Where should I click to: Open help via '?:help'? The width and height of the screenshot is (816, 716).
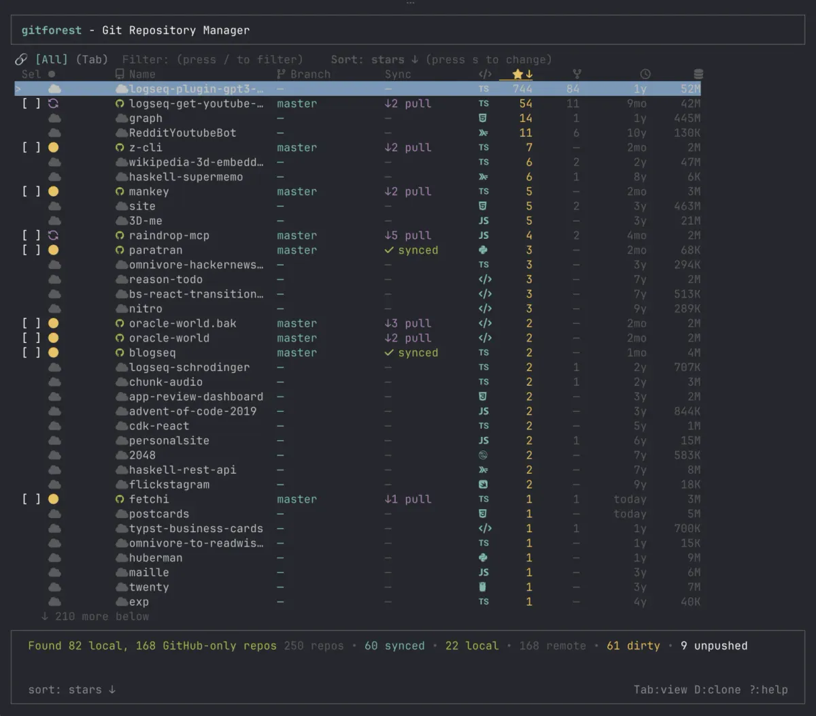[x=768, y=689]
